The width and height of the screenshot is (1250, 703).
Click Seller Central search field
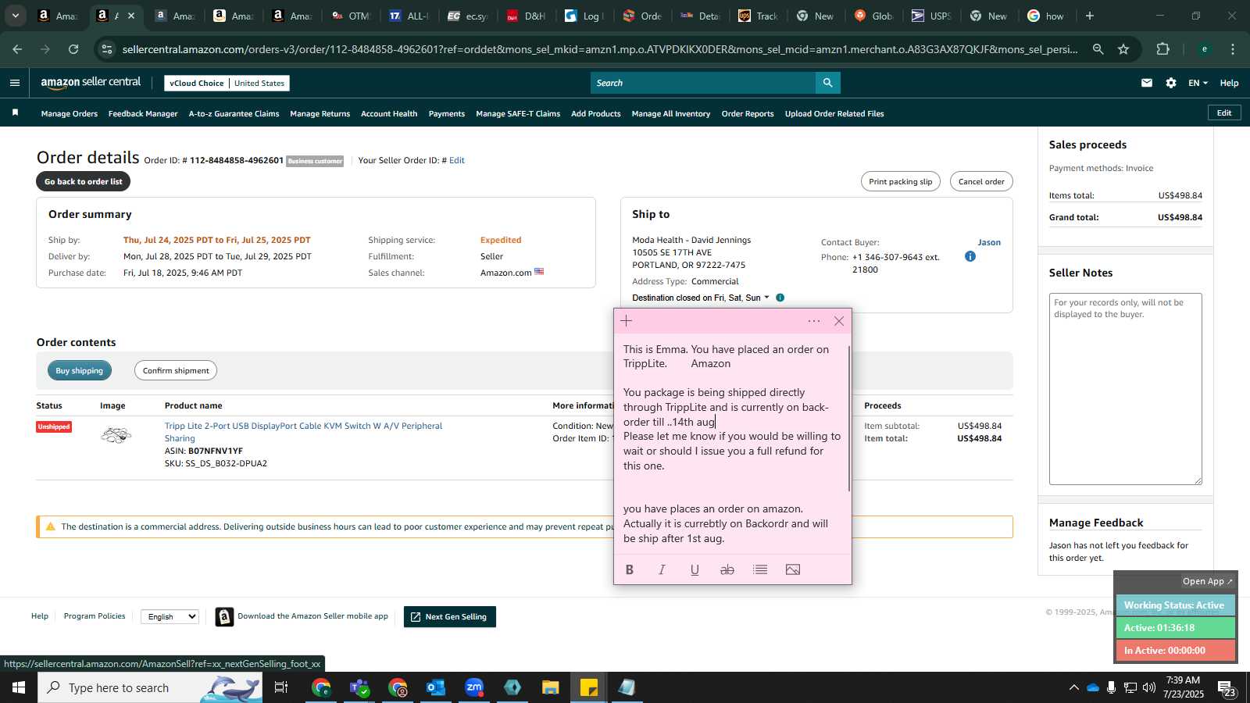pyautogui.click(x=703, y=83)
